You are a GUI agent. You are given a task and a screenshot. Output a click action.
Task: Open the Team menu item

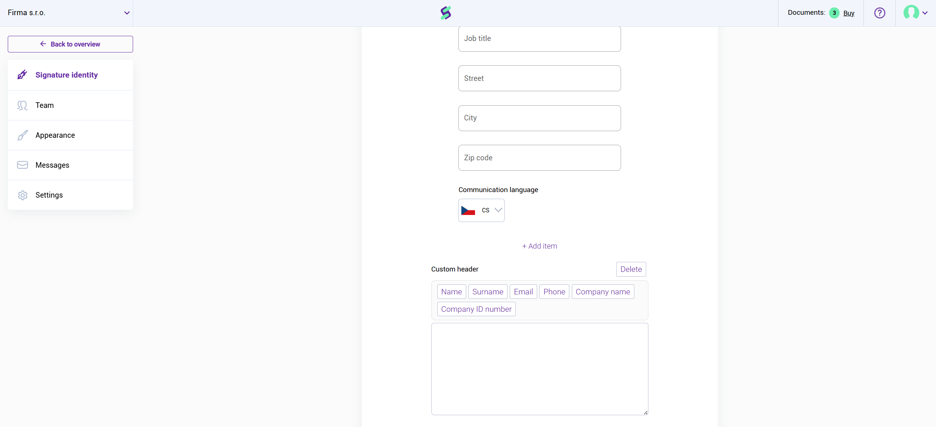tap(45, 105)
